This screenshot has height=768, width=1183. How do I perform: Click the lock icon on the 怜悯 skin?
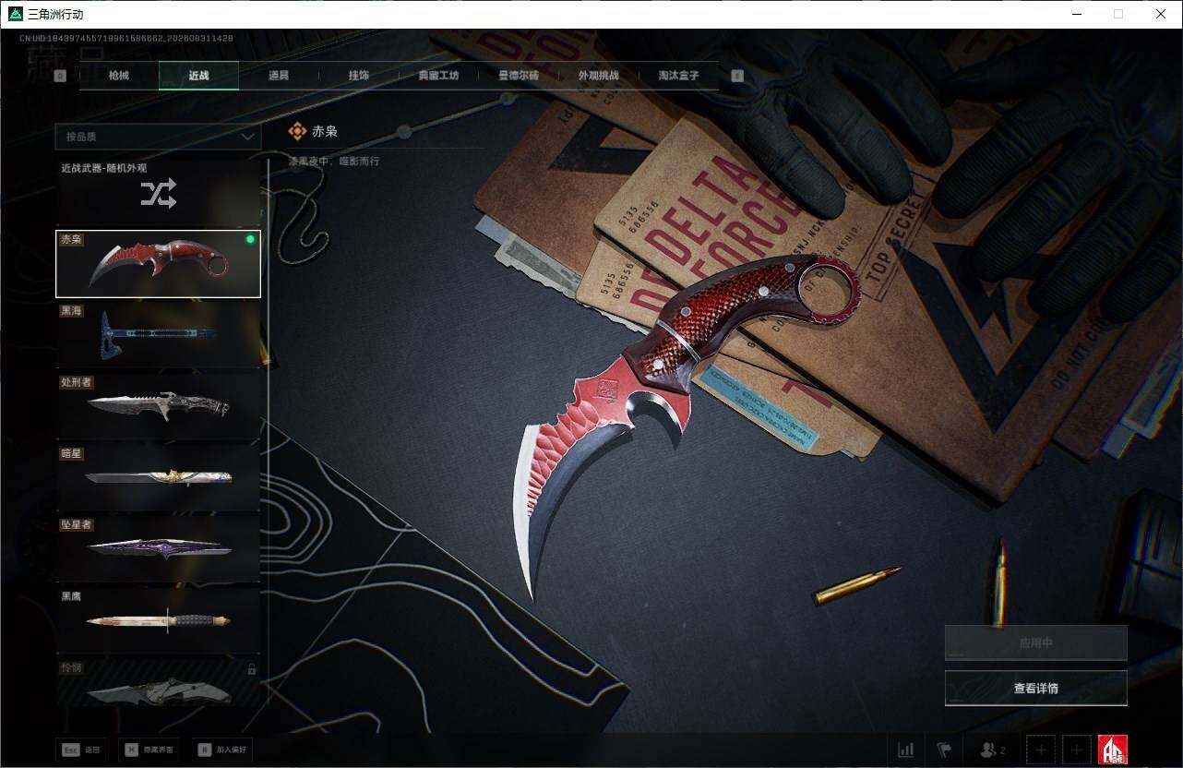pyautogui.click(x=251, y=668)
